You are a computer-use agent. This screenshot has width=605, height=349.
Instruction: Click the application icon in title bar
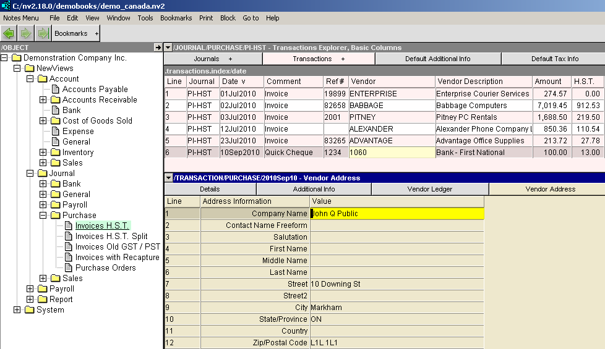6,5
